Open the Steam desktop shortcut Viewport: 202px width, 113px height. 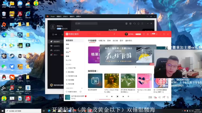tap(12, 57)
